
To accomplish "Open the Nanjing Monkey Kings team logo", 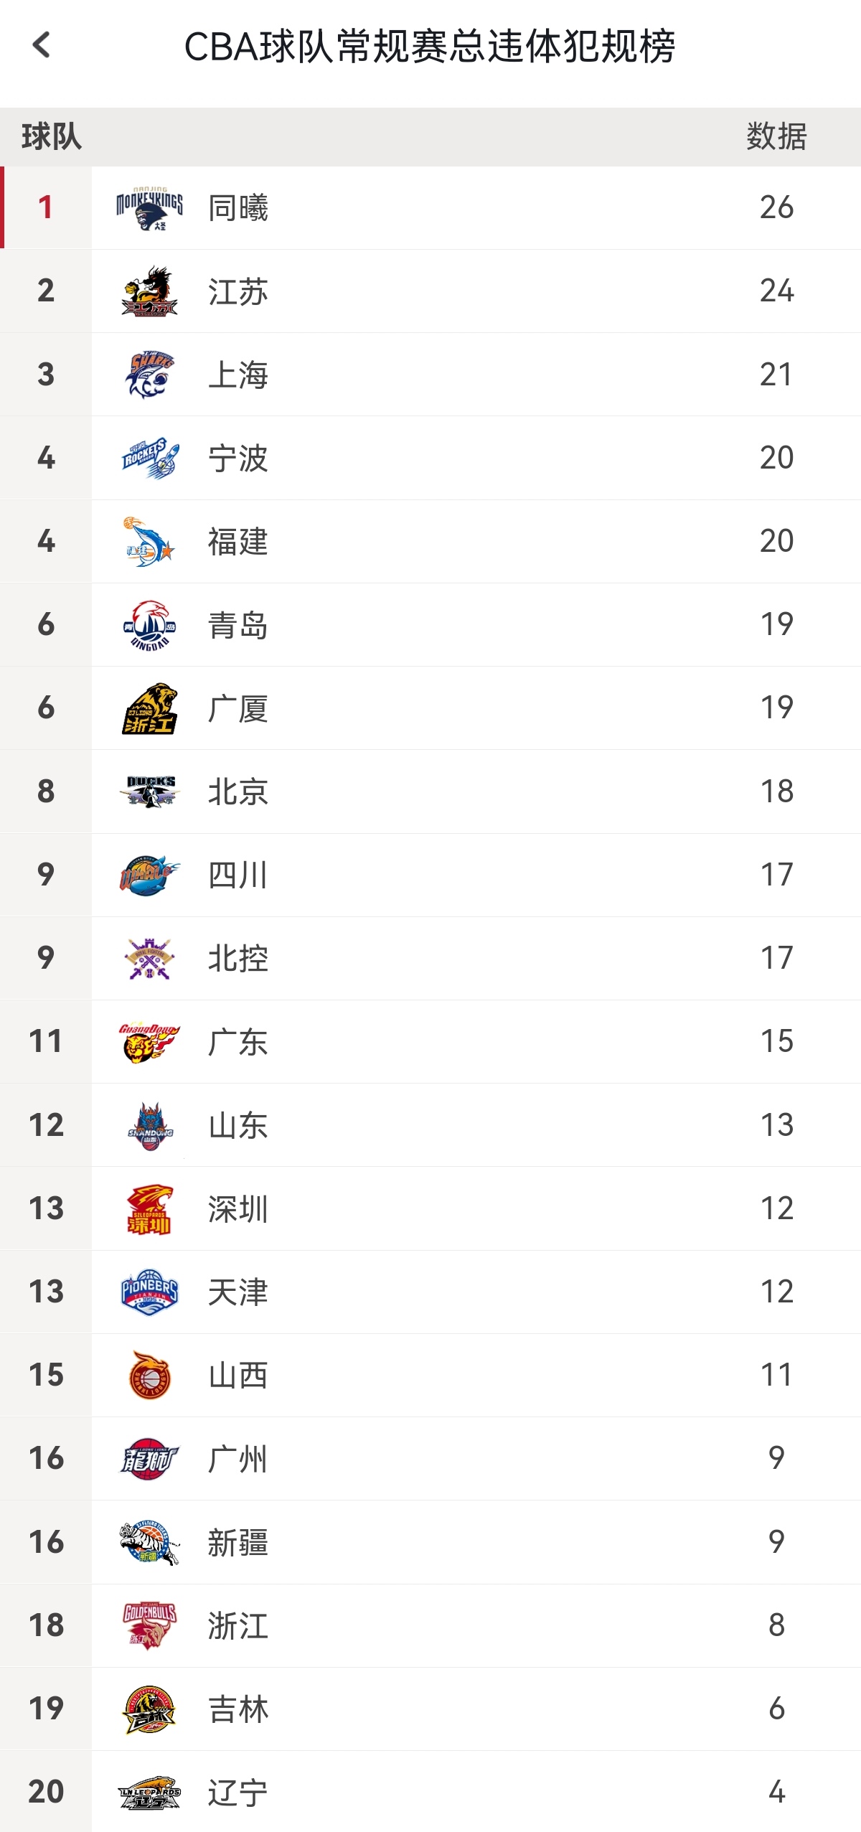I will point(149,208).
